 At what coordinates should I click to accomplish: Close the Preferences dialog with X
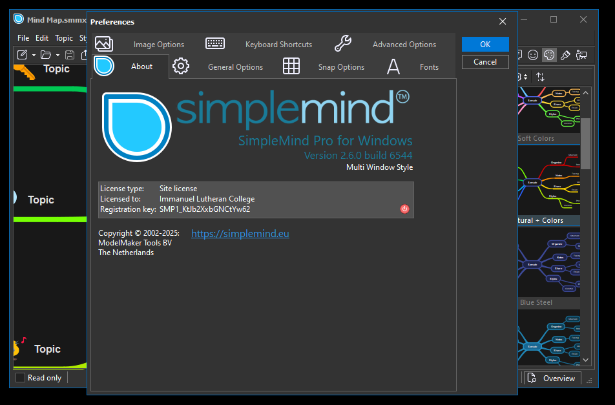503,21
